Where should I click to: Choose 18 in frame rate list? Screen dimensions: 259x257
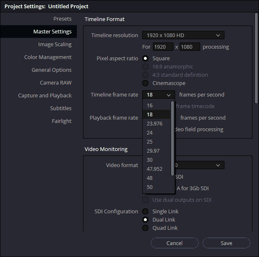pos(156,114)
